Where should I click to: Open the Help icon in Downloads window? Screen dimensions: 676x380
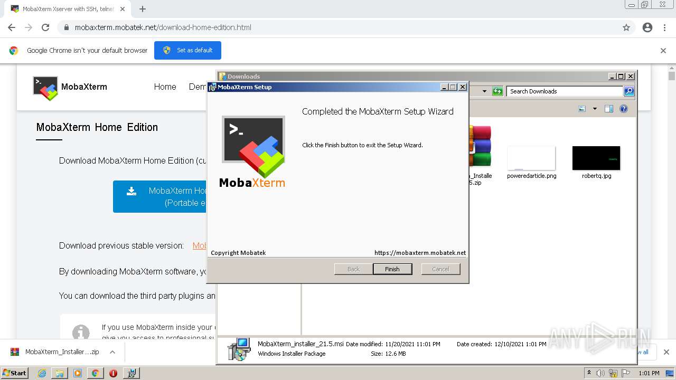[x=623, y=109]
